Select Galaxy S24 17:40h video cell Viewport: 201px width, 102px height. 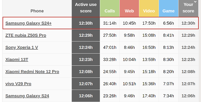149,96
